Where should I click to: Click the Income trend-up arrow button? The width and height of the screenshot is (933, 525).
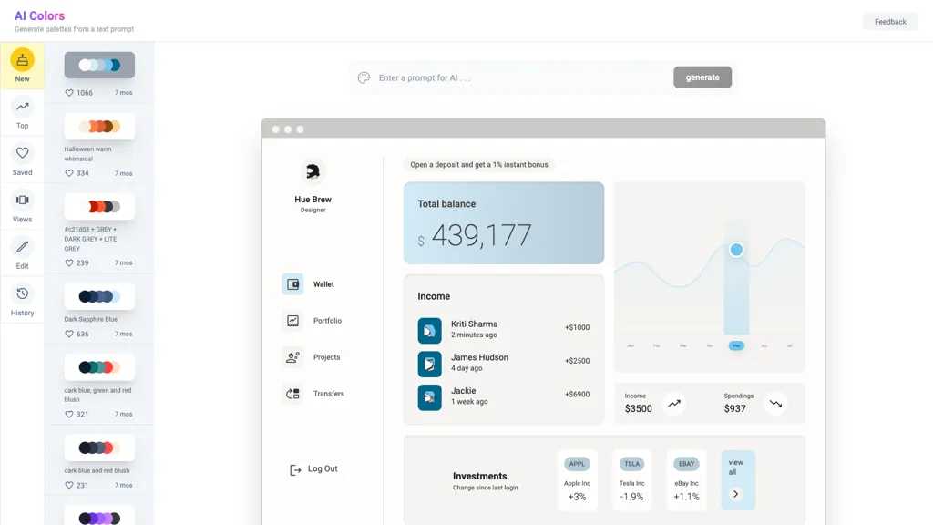coord(674,403)
